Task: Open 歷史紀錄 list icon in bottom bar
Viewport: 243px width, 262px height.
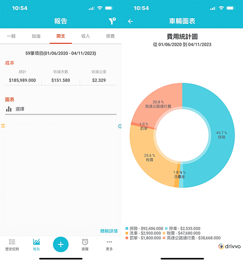Action: (x=12, y=242)
